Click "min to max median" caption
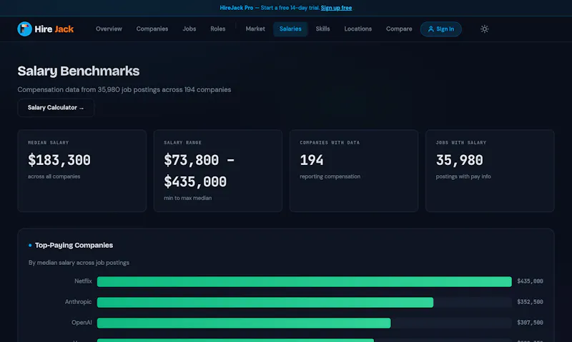The image size is (572, 342). click(x=187, y=198)
